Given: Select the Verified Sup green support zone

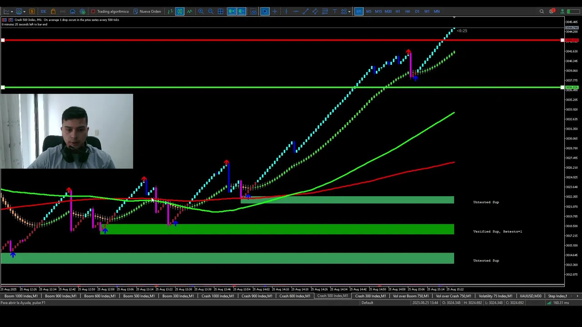Looking at the screenshot, I should pyautogui.click(x=277, y=229).
